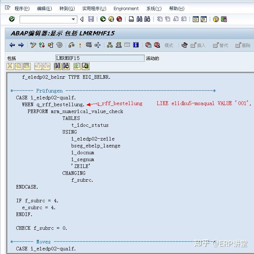Viewport: 254px width, 254px height.
Task: Click the window menu icon left of 程序
Action: (x=8, y=8)
